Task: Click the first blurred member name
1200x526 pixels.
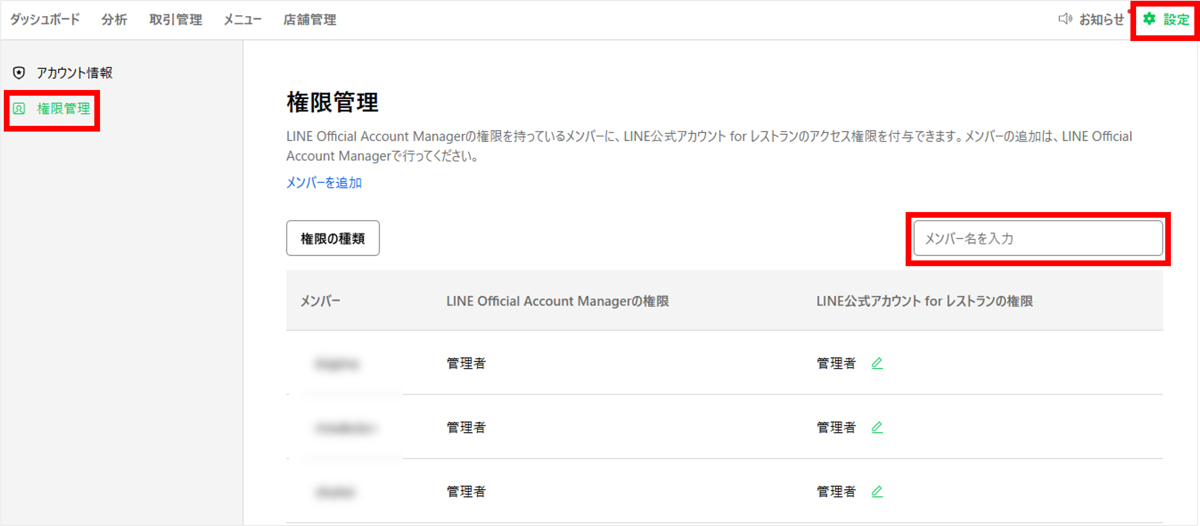Action: tap(337, 363)
